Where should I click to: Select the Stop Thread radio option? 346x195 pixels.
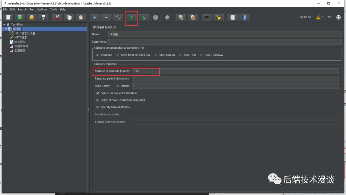pos(156,55)
